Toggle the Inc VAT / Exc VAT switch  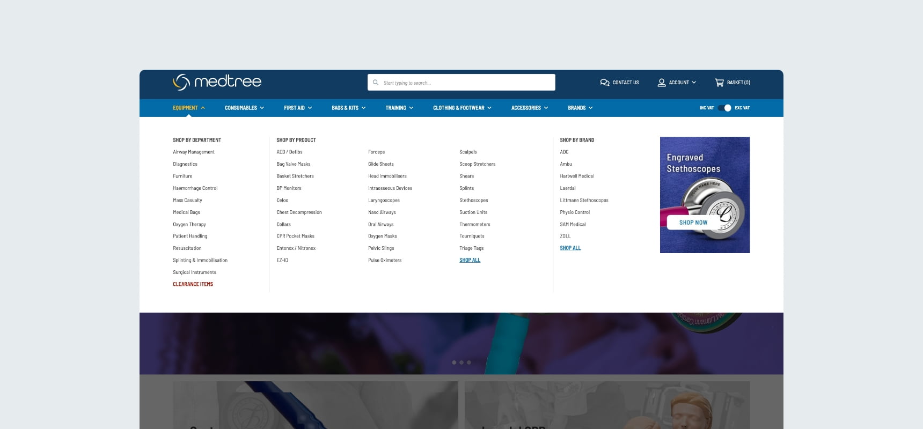point(724,108)
